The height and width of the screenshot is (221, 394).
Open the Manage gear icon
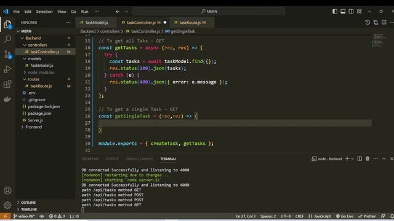[x=7, y=206]
